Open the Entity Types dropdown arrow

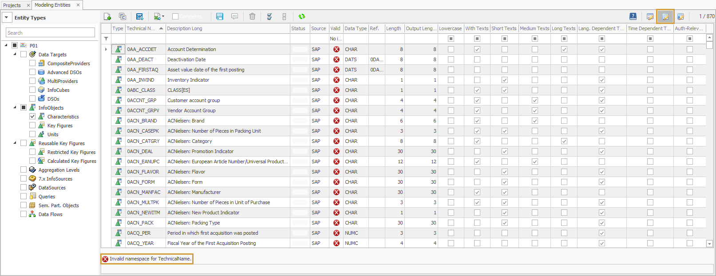(7, 18)
